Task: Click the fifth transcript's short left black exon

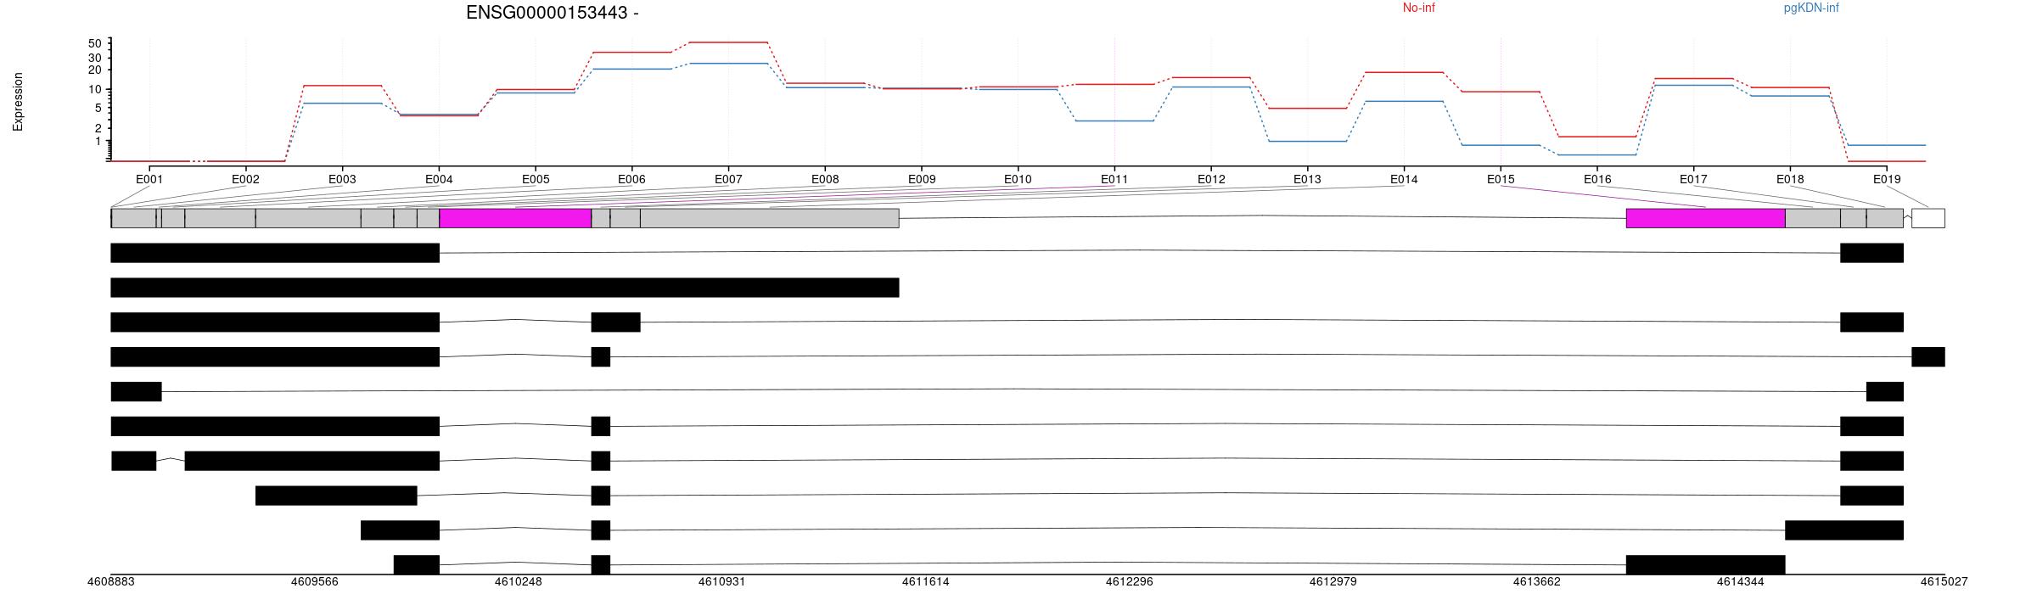Action: (x=136, y=392)
